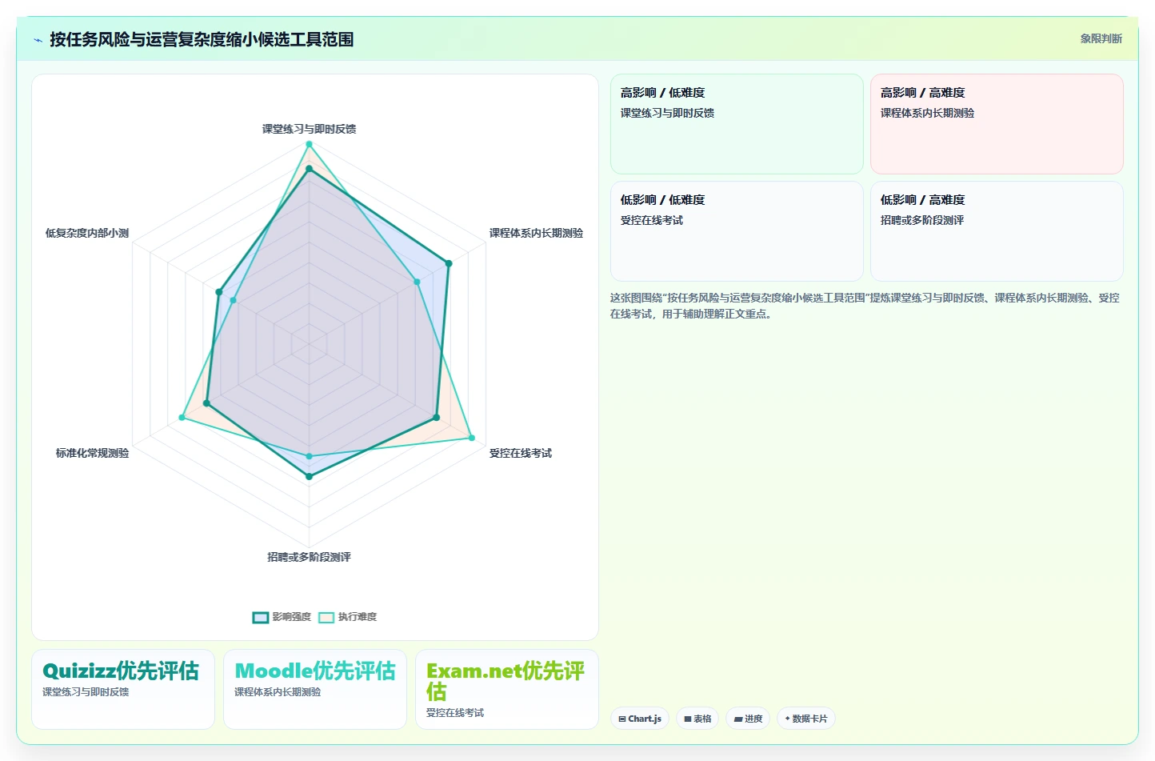Image resolution: width=1155 pixels, height=761 pixels.
Task: Click the Chart.js tag chip
Action: pos(640,719)
